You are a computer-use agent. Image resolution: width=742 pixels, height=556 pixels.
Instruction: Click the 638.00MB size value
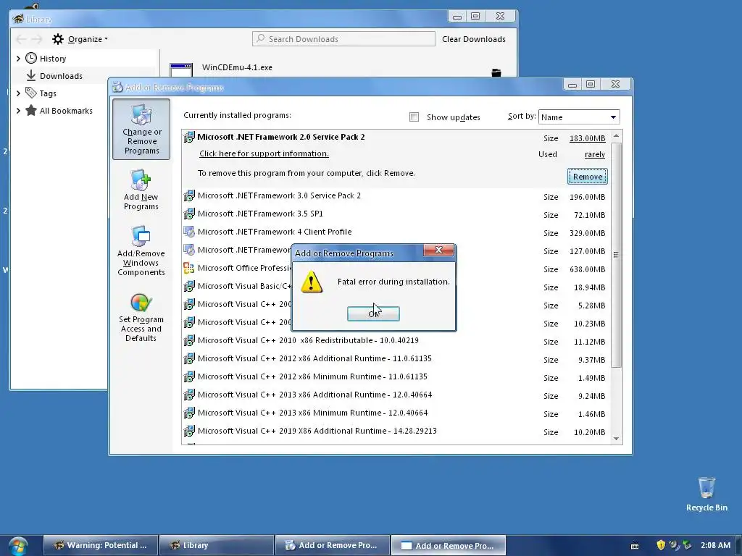point(587,269)
